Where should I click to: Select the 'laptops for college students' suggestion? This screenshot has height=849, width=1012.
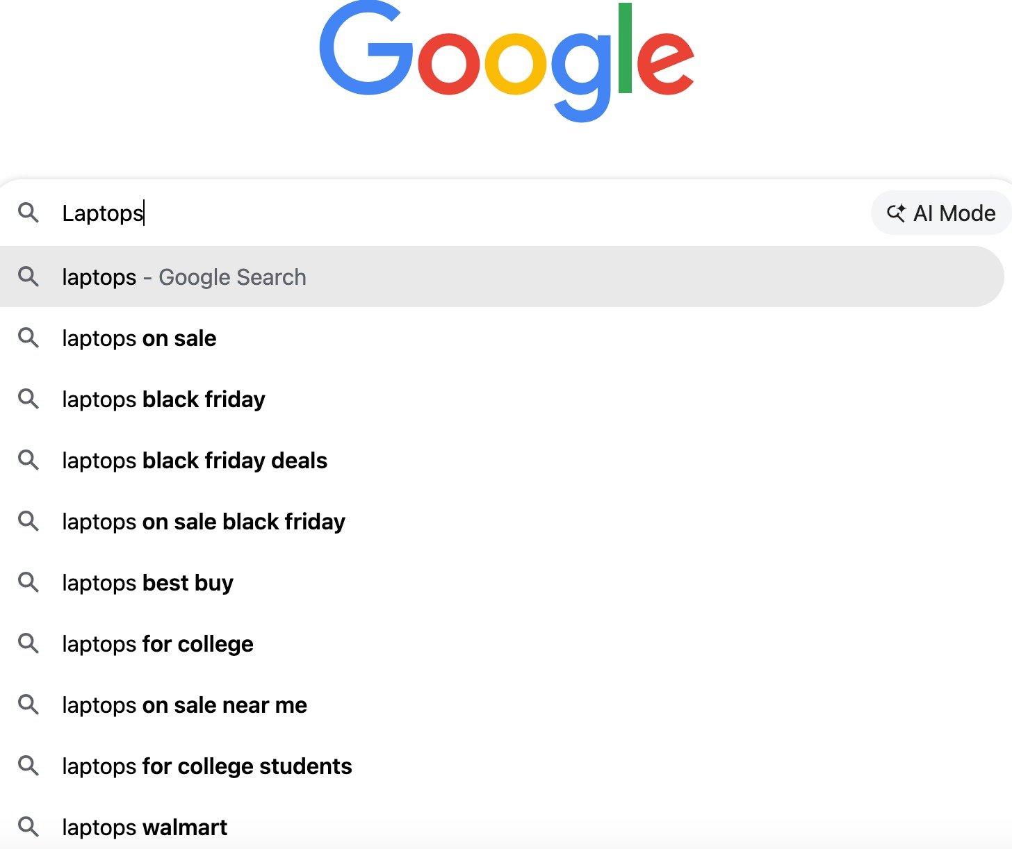point(206,766)
